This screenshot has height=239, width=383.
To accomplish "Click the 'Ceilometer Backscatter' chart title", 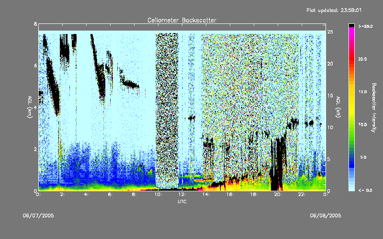I will pos(182,20).
